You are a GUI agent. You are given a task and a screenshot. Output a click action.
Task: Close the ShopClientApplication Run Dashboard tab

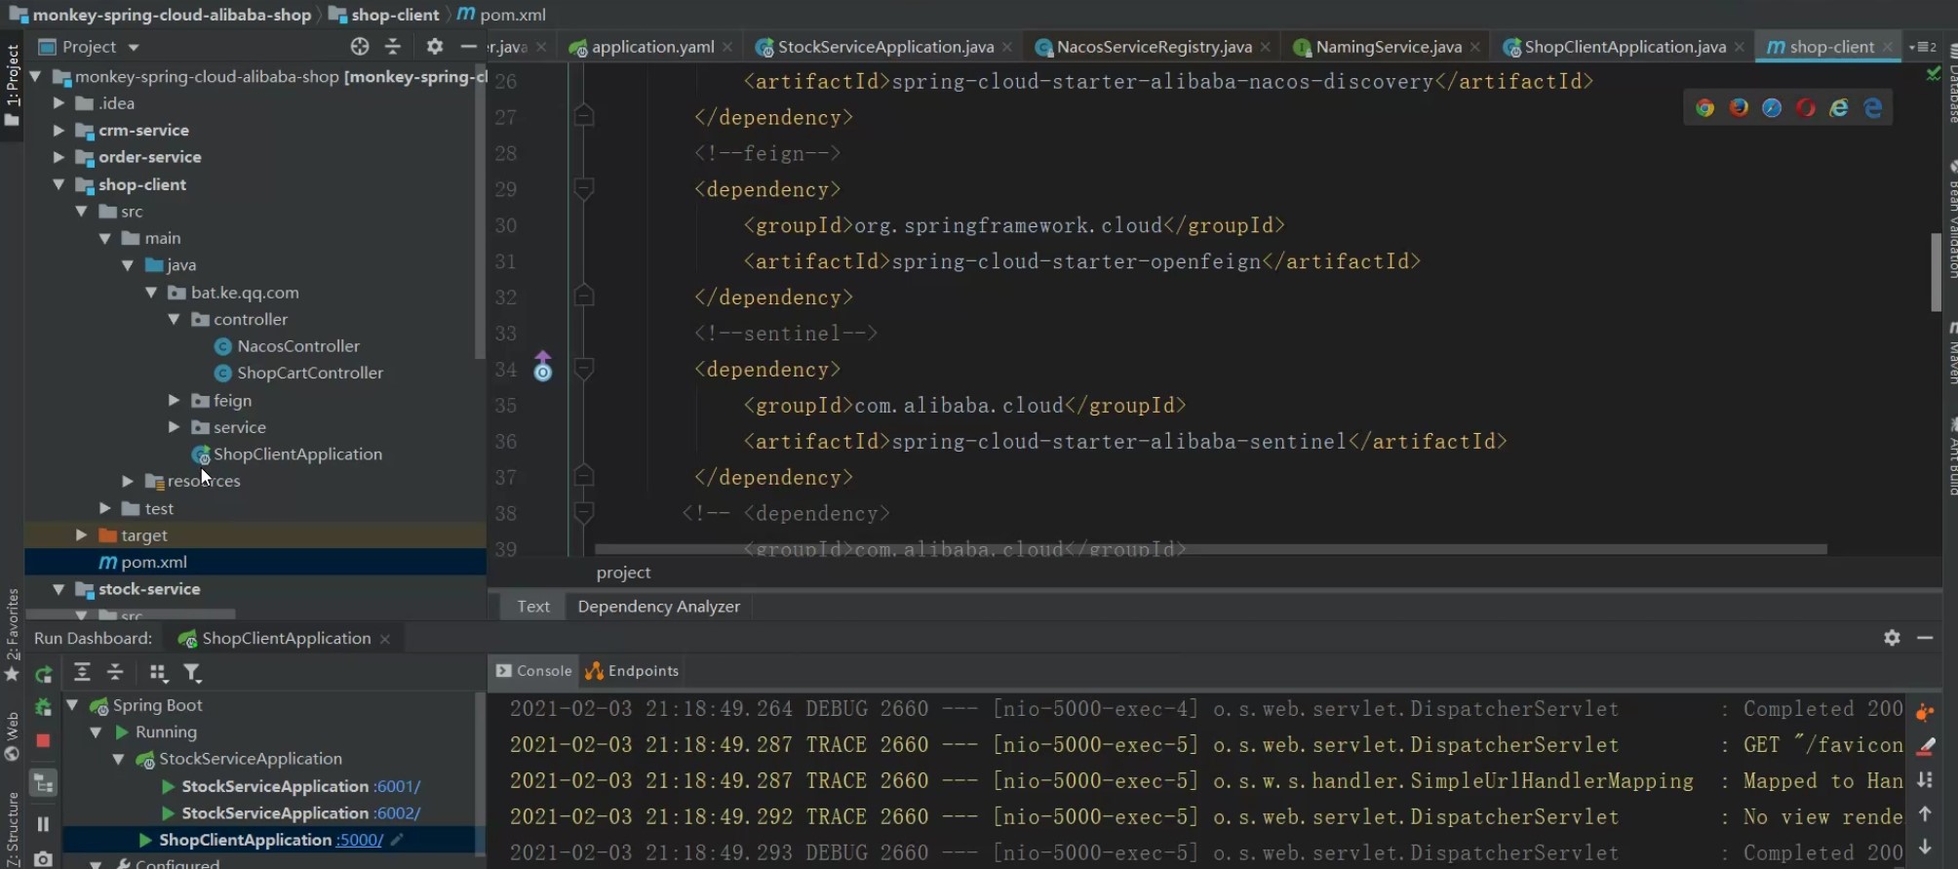tap(385, 639)
